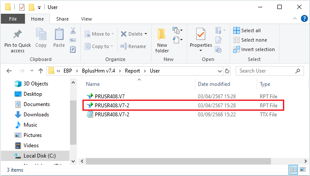
Task: Click Select all button
Action: (247, 30)
